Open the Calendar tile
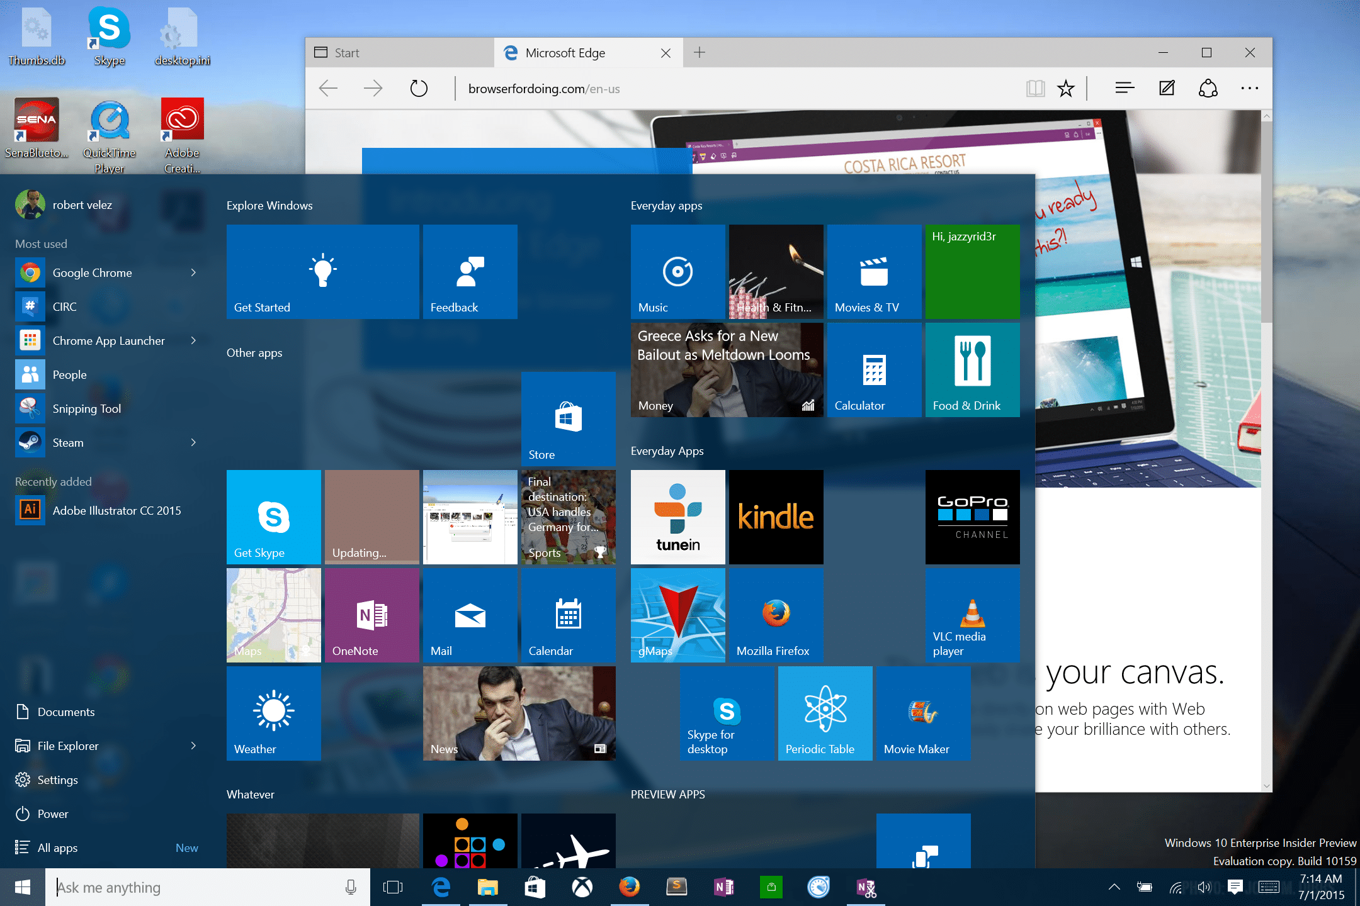 (569, 615)
